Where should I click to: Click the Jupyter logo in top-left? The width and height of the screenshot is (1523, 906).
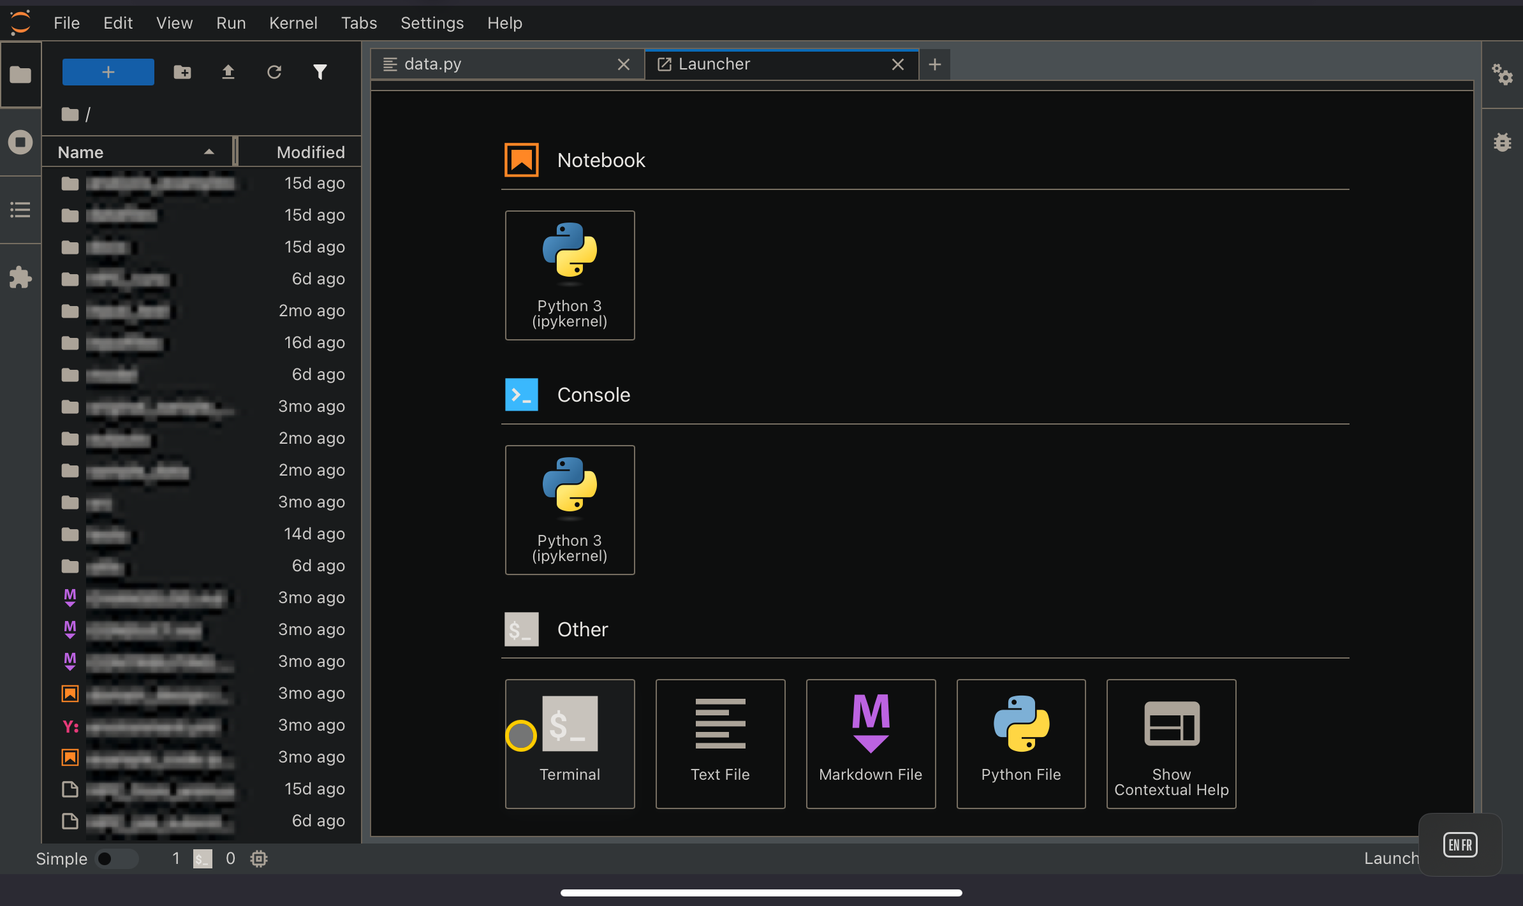(20, 22)
